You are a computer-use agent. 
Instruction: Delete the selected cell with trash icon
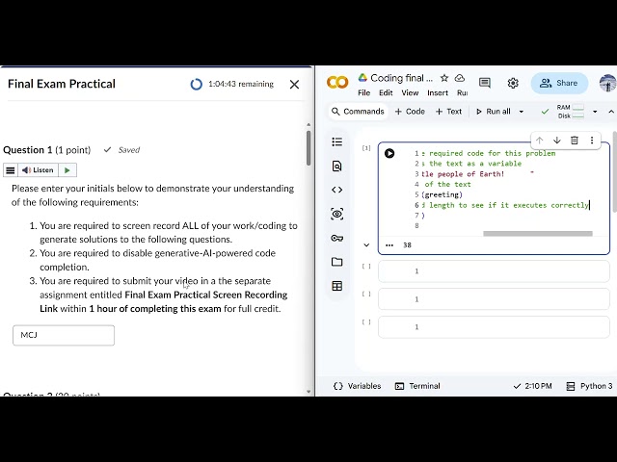click(575, 141)
